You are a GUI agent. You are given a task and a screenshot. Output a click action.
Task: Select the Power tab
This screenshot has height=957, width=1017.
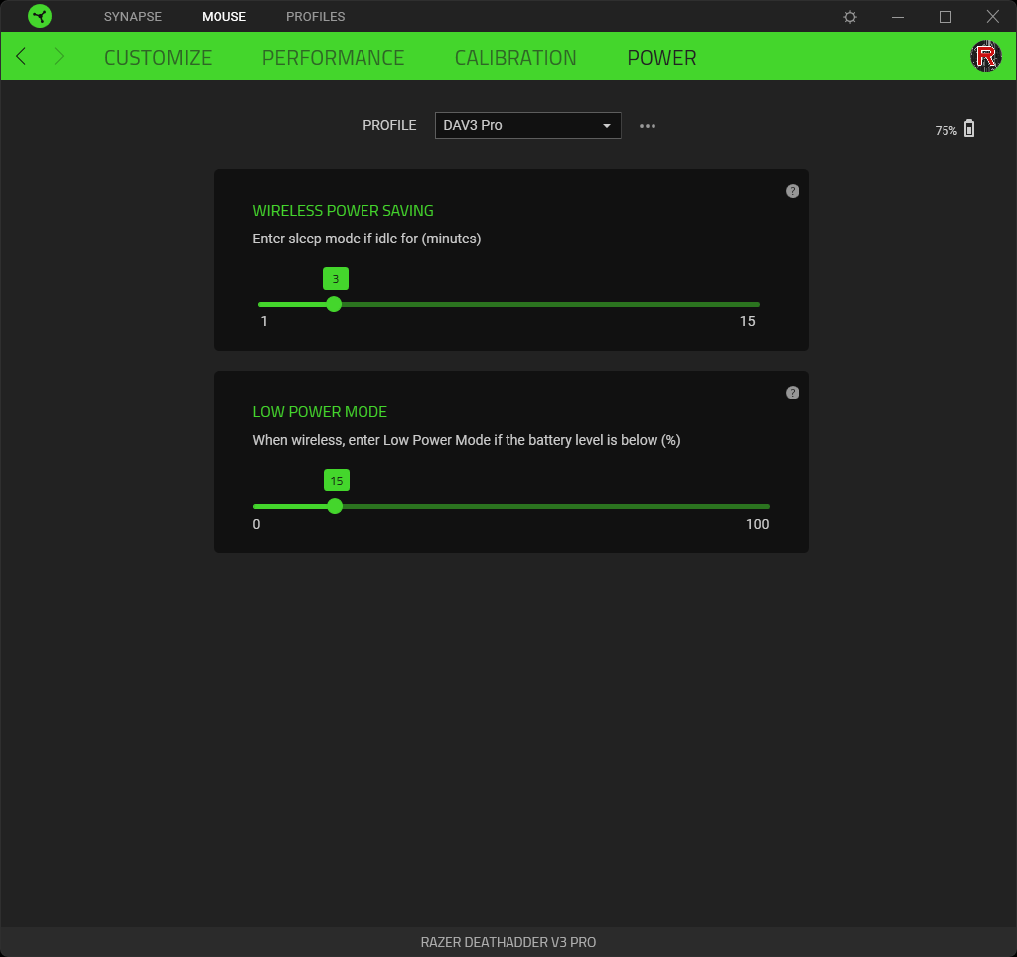pos(661,58)
